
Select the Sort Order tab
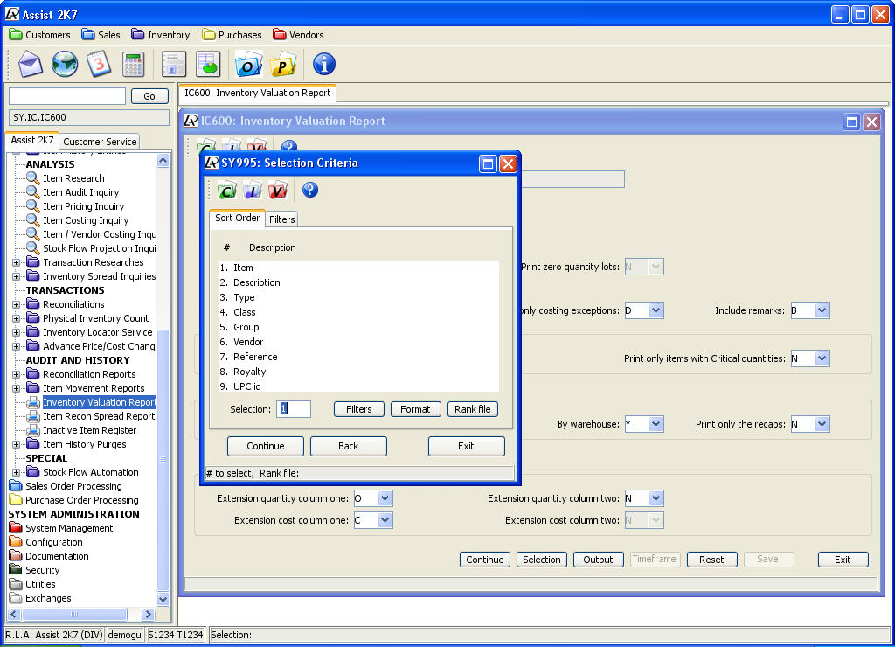pos(237,218)
